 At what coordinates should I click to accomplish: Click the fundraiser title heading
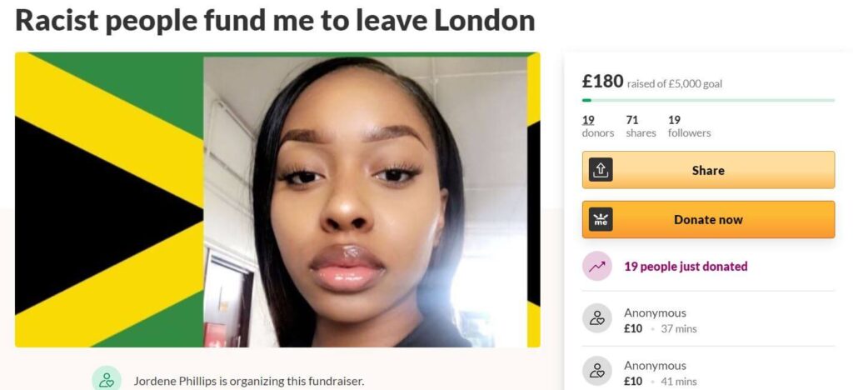[x=275, y=21]
